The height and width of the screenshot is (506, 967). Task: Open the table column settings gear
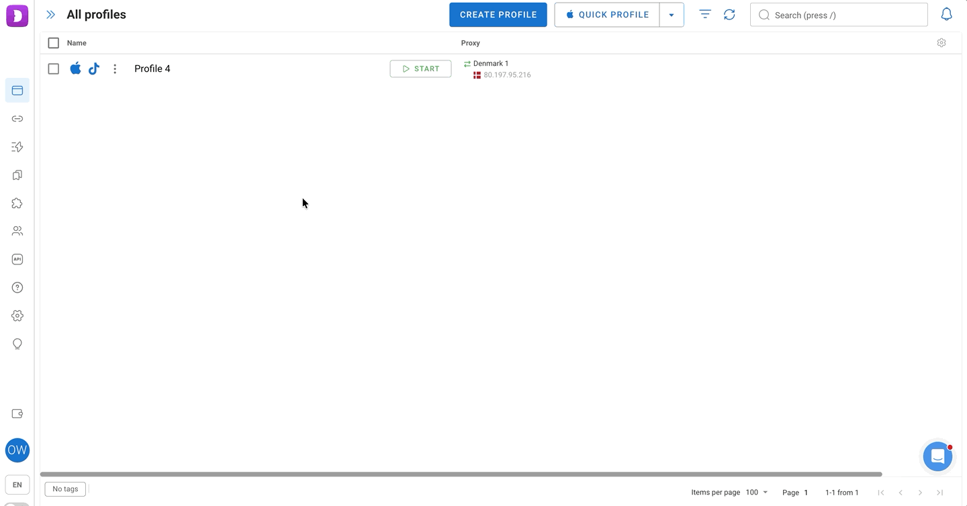coord(941,43)
